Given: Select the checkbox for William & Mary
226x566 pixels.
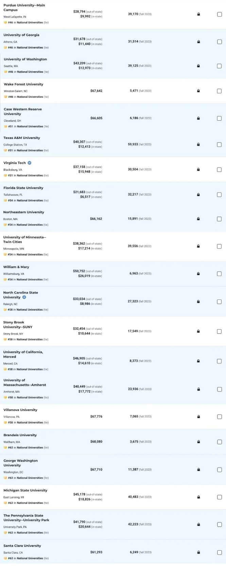Looking at the screenshot, I should (x=219, y=274).
